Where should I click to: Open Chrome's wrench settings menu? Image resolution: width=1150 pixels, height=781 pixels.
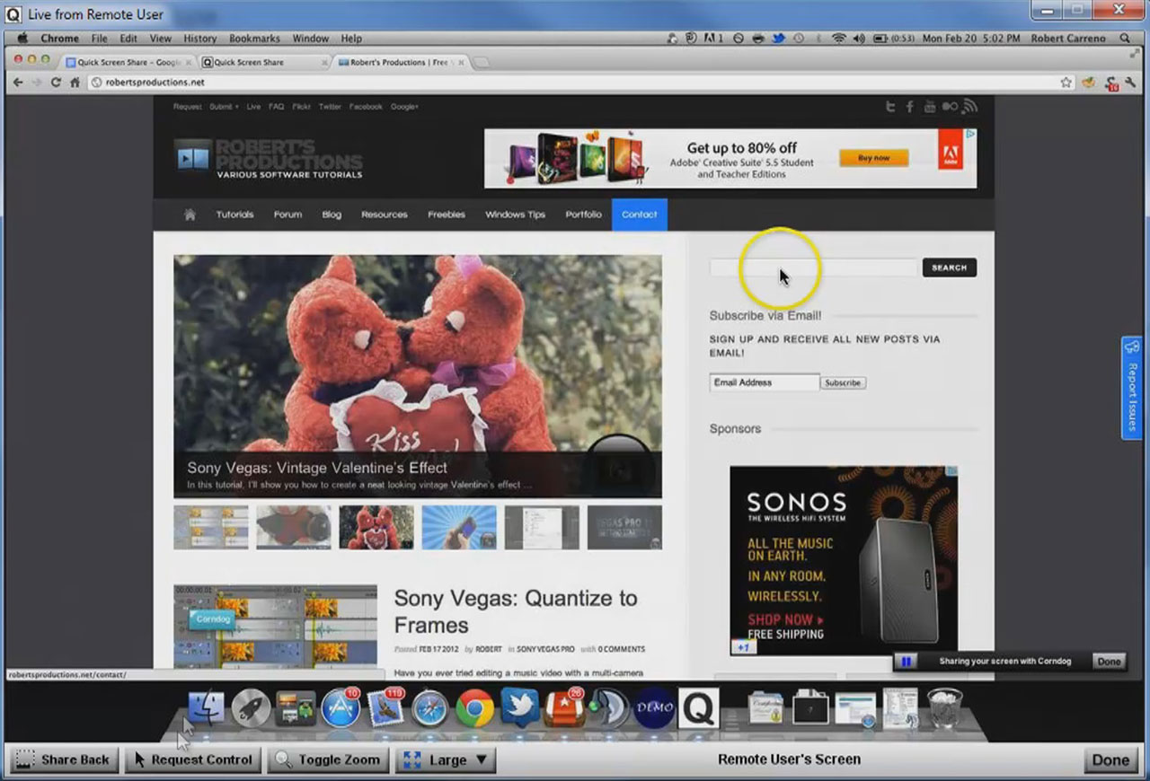click(x=1130, y=82)
